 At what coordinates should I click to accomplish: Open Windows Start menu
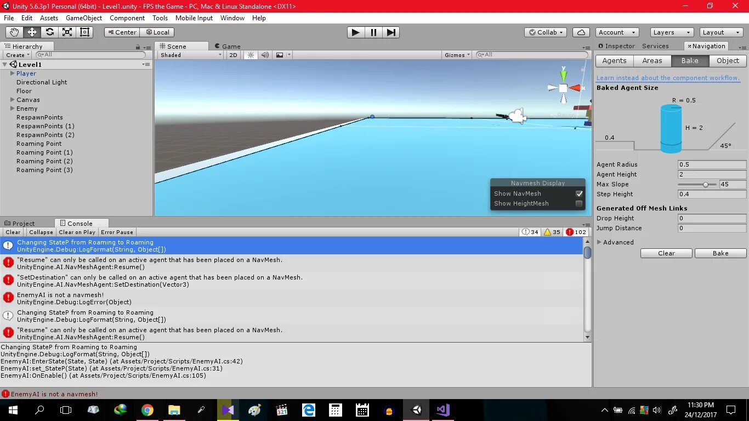click(13, 409)
